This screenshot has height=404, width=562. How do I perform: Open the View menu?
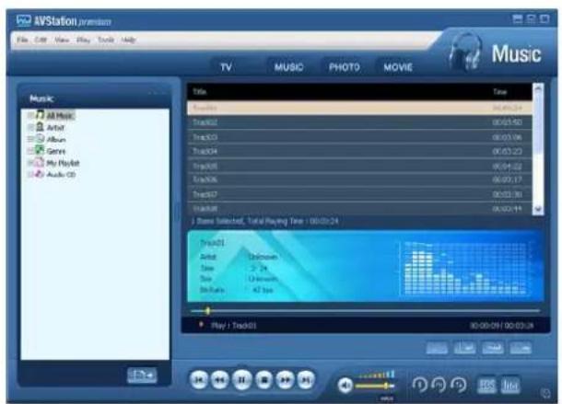(62, 40)
